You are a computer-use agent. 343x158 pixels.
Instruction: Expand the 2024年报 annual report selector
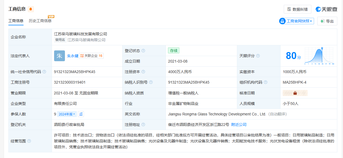[67, 114]
